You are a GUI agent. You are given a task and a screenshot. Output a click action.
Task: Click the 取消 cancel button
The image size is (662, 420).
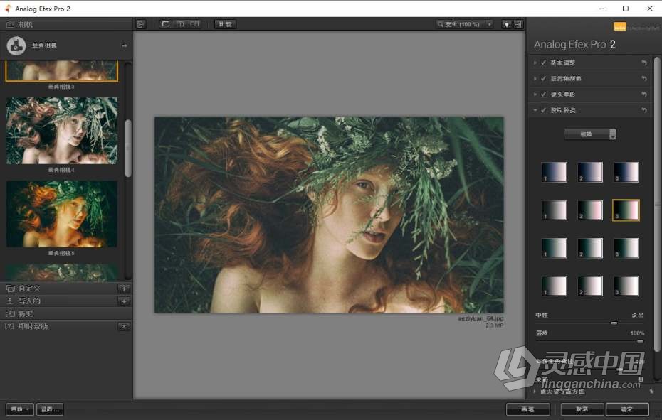[582, 409]
